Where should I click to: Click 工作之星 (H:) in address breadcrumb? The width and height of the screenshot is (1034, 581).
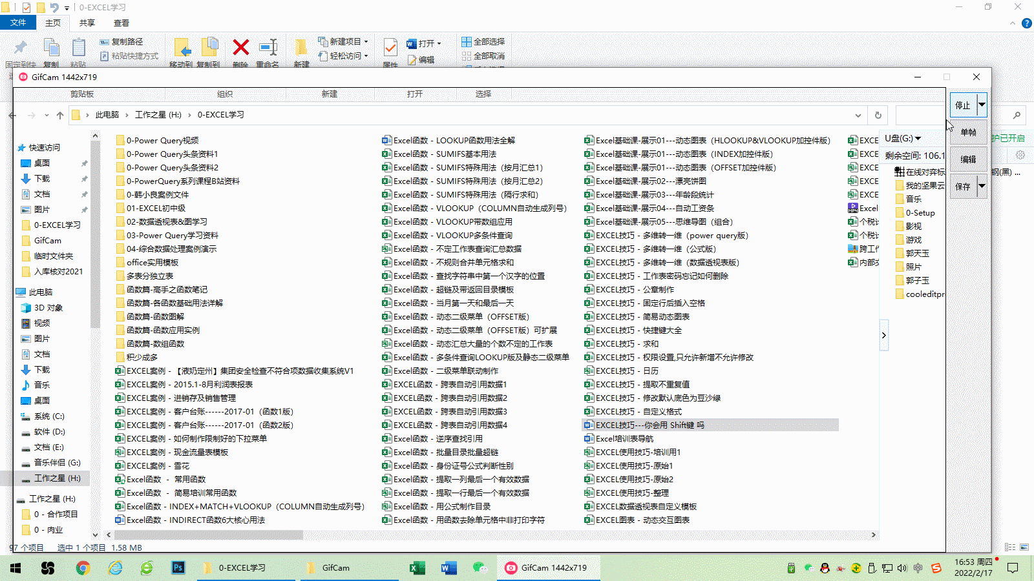pos(158,115)
